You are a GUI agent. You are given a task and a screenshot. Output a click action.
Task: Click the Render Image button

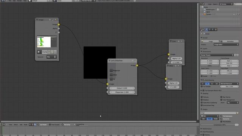click(210, 41)
